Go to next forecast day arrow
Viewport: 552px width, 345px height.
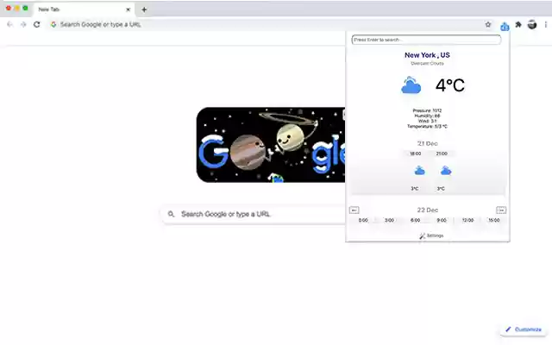click(501, 210)
